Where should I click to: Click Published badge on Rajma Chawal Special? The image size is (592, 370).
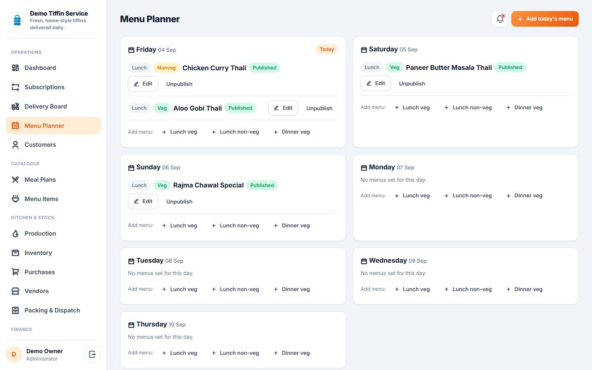262,185
